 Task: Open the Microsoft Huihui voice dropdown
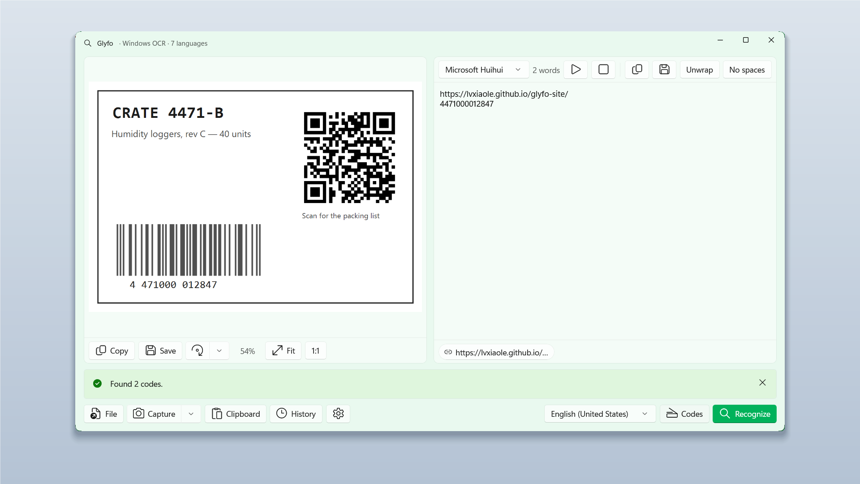484,69
